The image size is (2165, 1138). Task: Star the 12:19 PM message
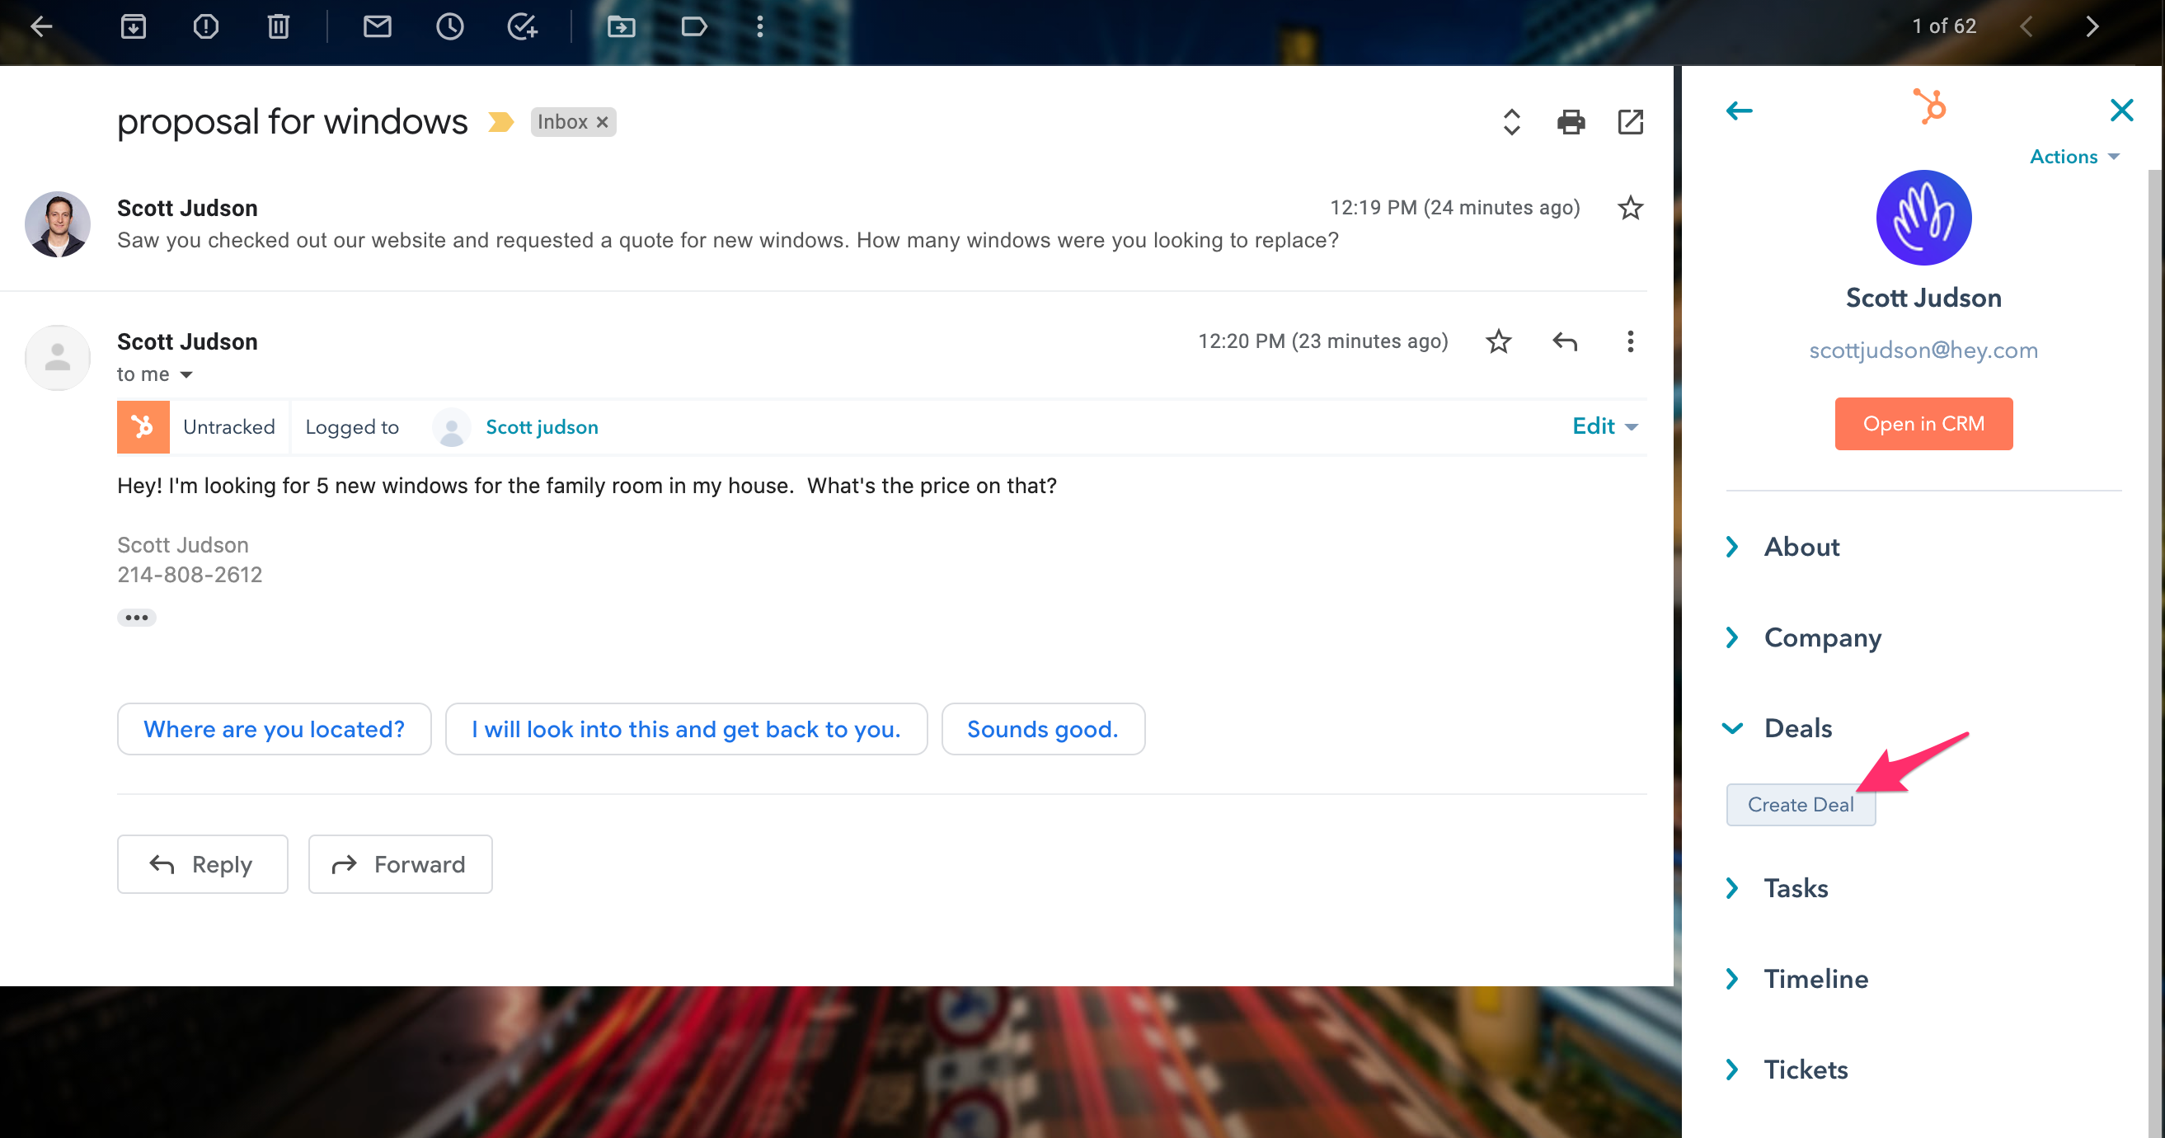click(x=1630, y=208)
